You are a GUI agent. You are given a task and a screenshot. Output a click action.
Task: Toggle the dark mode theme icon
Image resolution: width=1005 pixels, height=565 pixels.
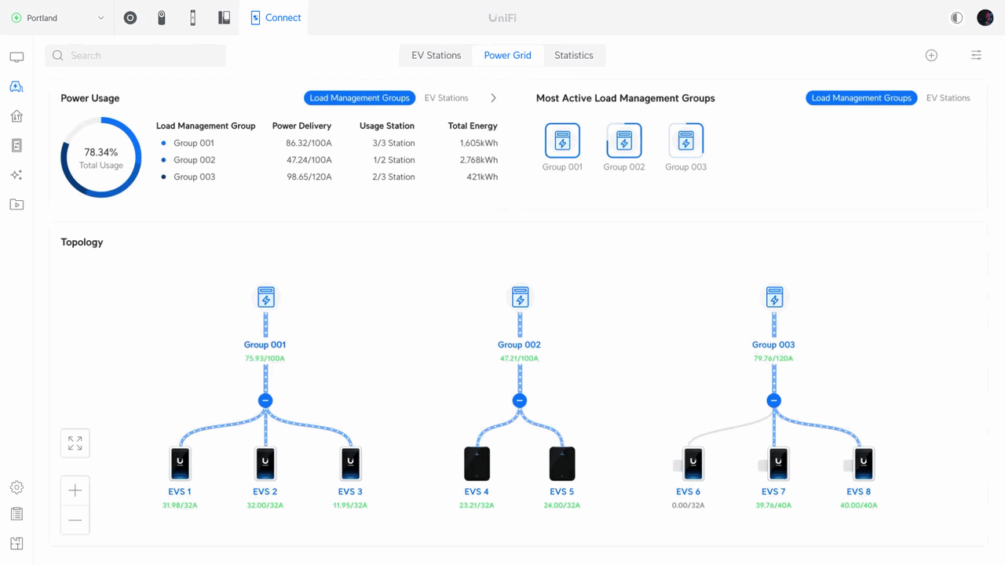(x=956, y=18)
